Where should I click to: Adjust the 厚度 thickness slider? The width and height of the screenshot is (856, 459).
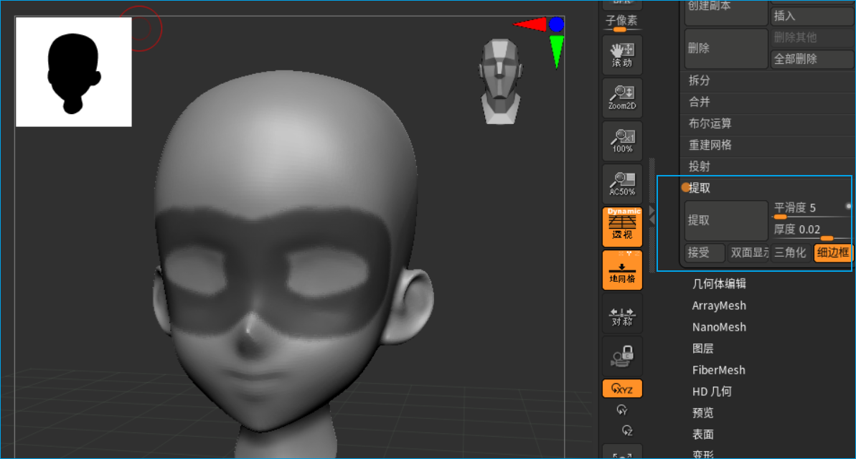pos(812,231)
